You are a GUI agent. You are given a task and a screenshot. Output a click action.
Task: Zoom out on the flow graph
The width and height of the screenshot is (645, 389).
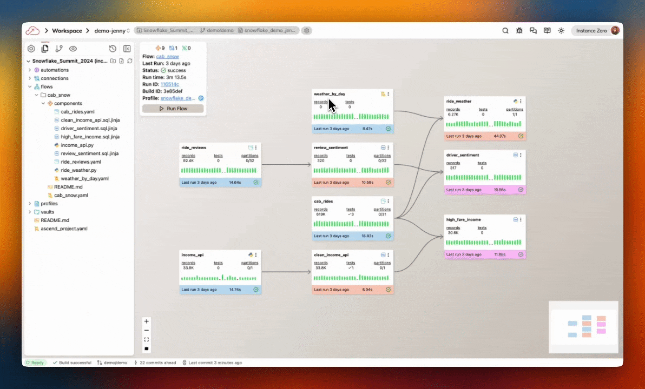(147, 330)
